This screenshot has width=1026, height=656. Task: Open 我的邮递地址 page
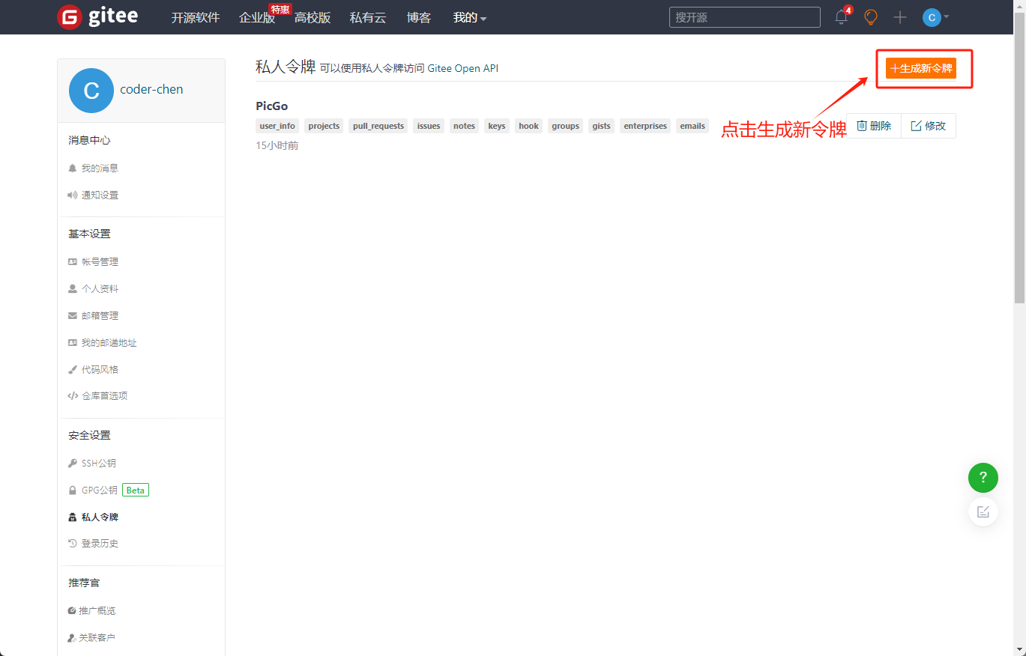pyautogui.click(x=109, y=343)
